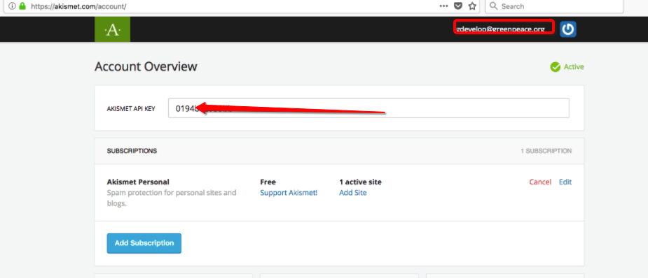Click the Akismet Personal plan name
Screen dimensions: 648x278
tap(138, 182)
